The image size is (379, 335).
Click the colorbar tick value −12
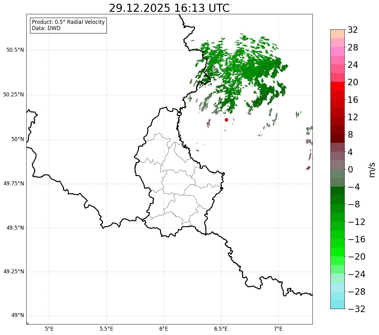coord(356,222)
